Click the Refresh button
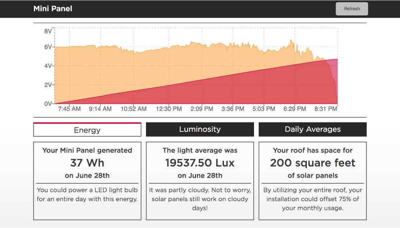Viewport: 400px width, 228px height. tap(352, 9)
